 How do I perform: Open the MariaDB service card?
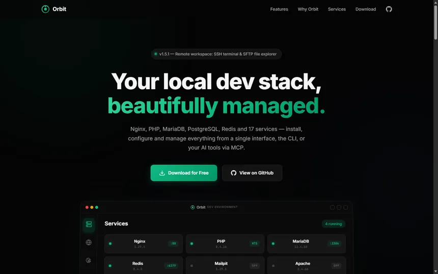tap(307, 243)
